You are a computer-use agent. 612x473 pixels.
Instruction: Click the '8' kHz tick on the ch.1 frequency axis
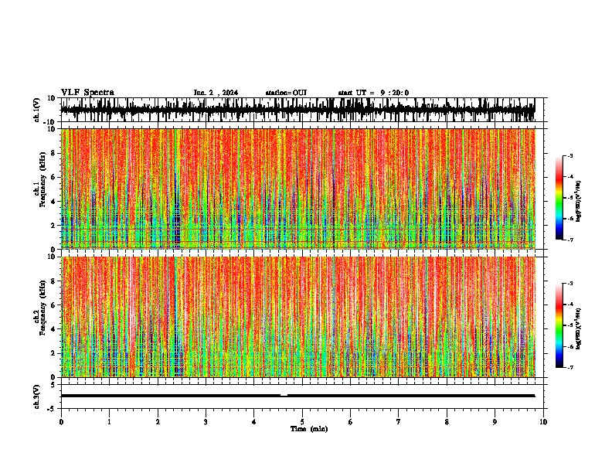click(x=53, y=153)
